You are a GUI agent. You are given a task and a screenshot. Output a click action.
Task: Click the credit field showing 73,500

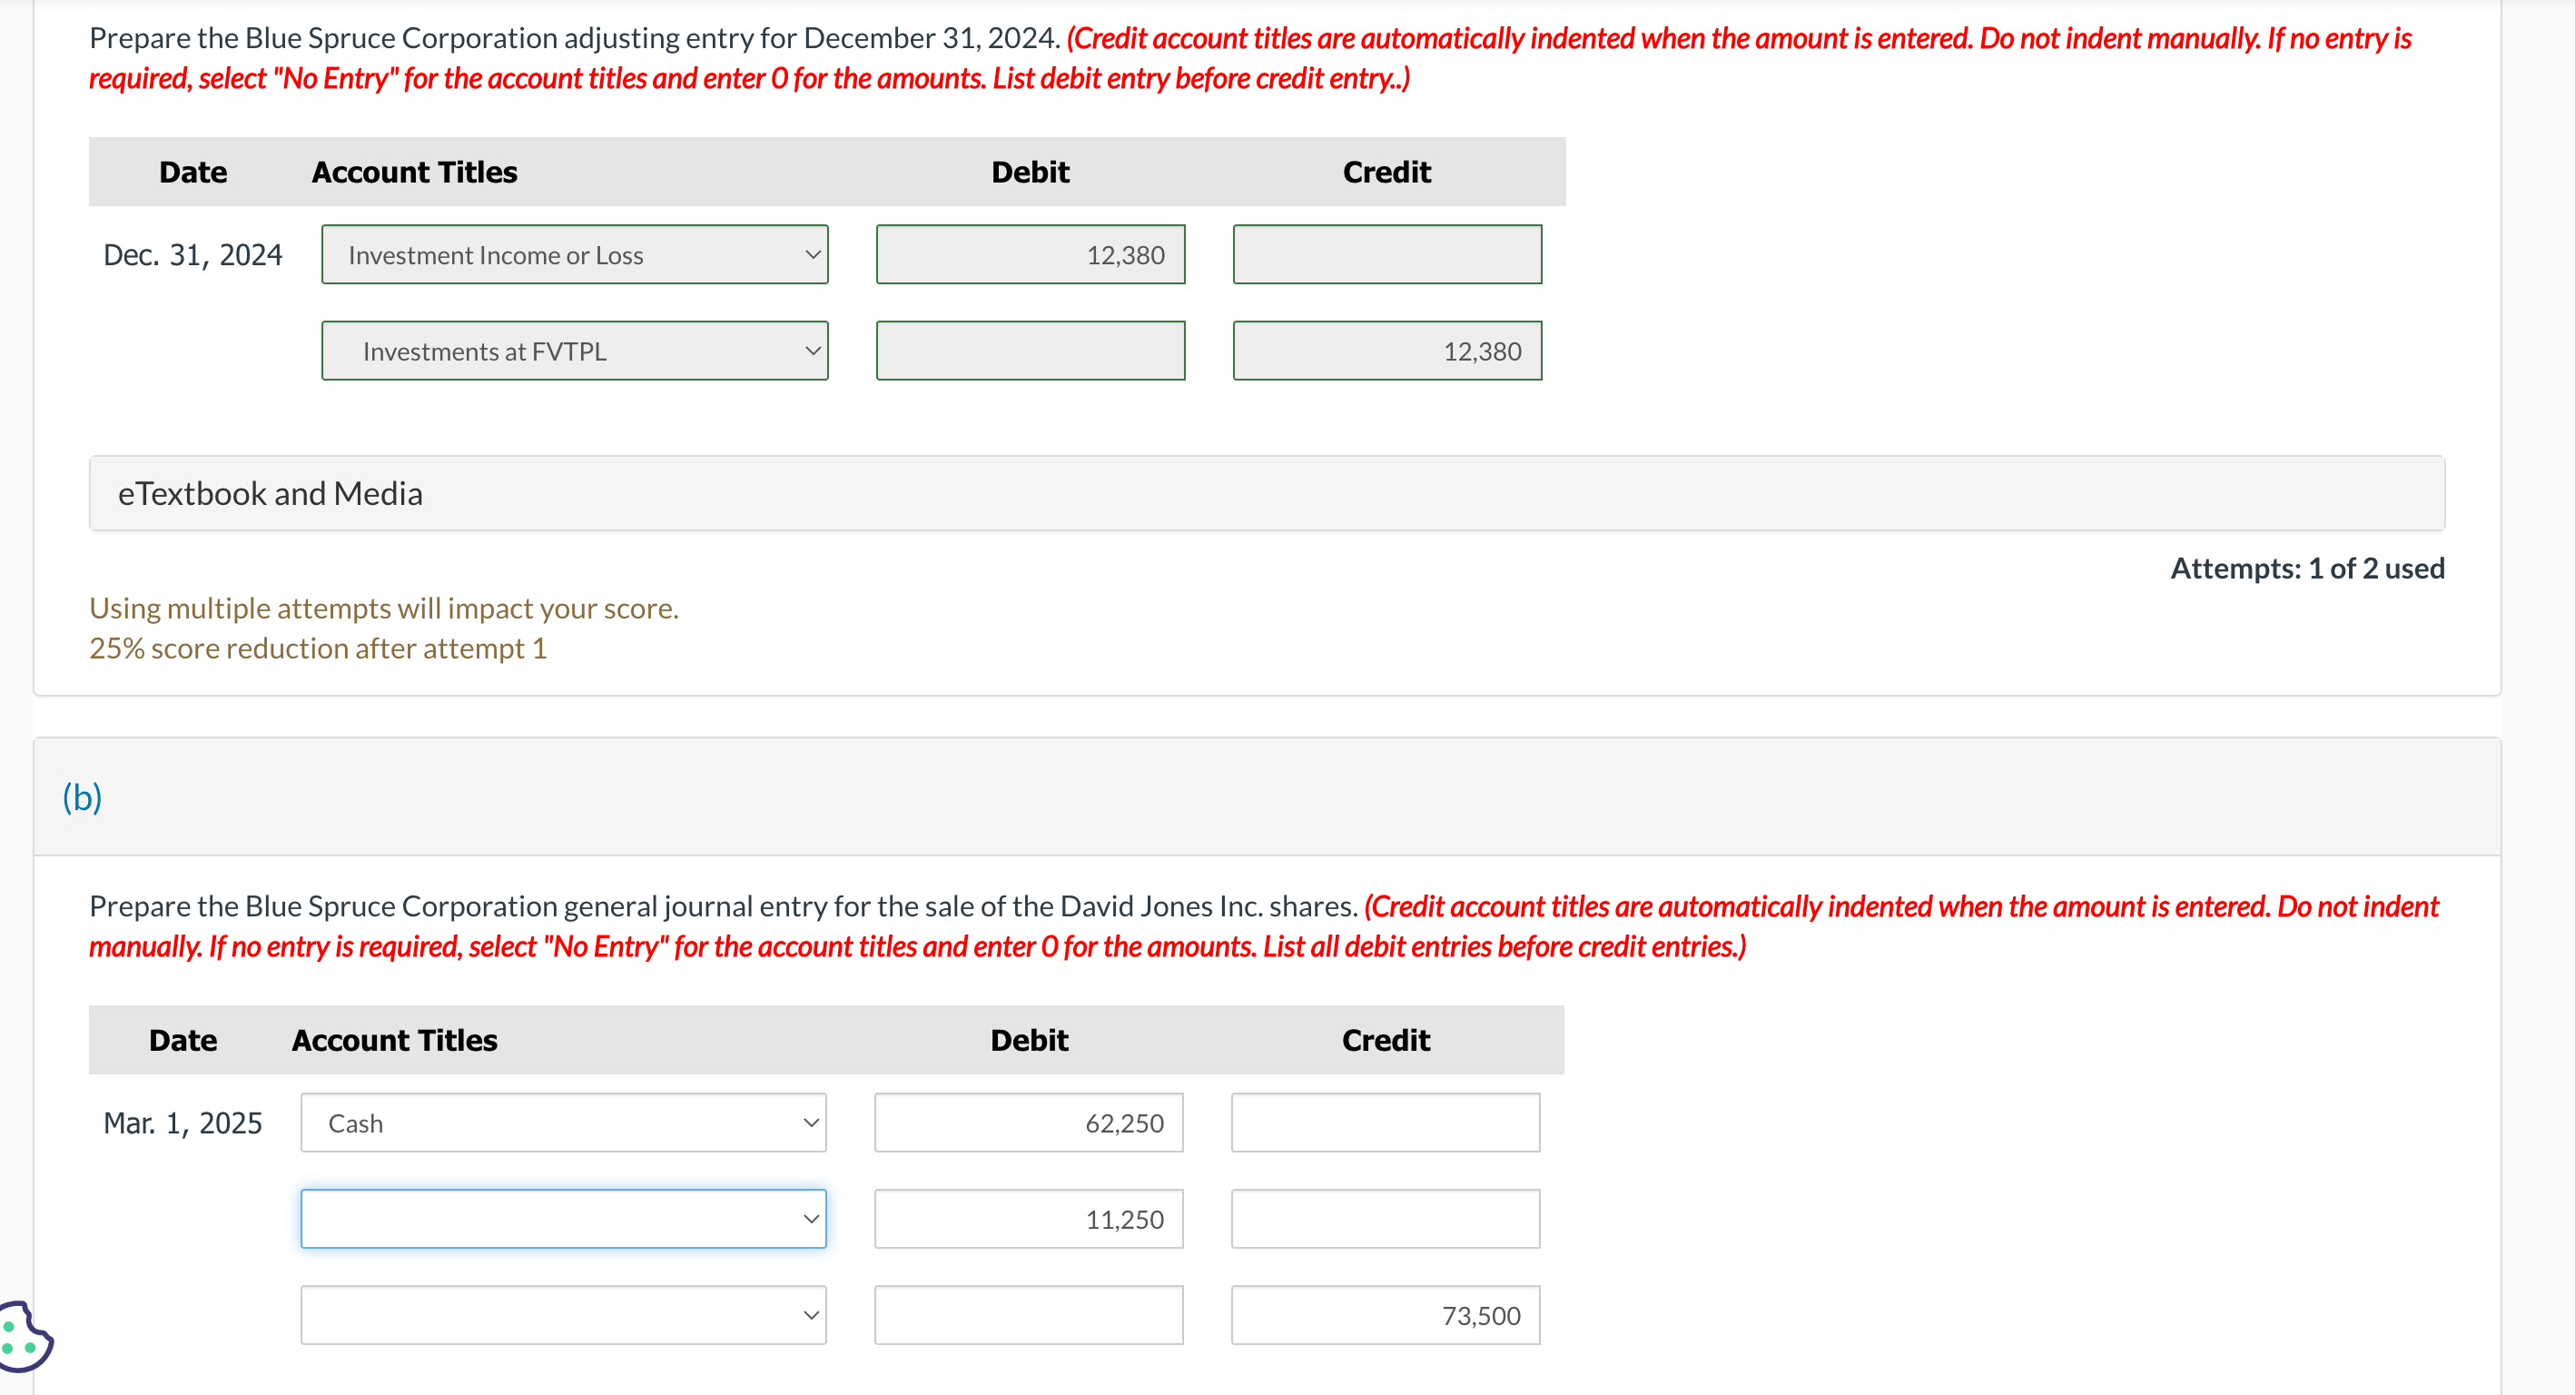tap(1385, 1315)
